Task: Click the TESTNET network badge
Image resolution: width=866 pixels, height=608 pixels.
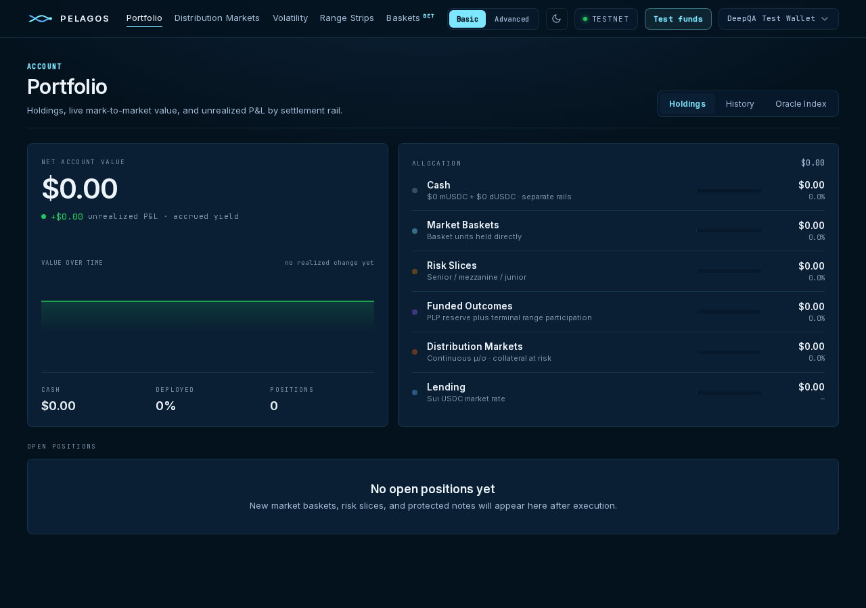Action: [606, 19]
